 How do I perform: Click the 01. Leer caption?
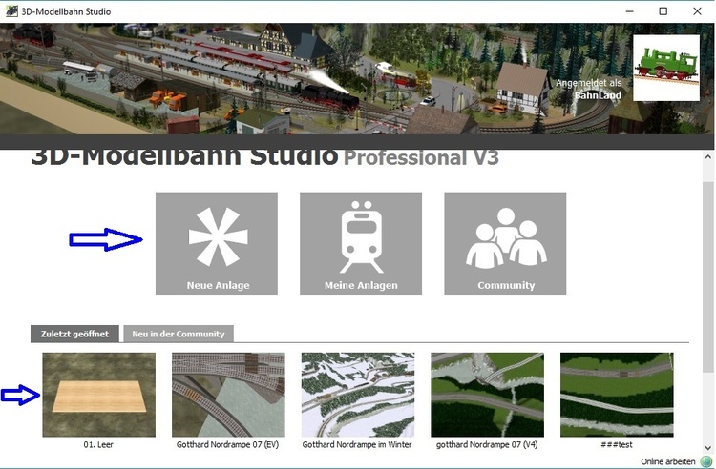tap(98, 444)
